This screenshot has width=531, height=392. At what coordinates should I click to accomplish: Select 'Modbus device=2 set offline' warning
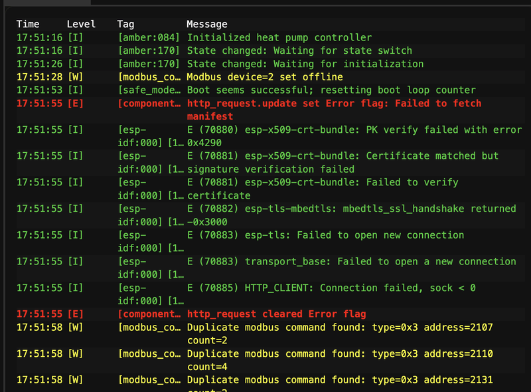pos(265,77)
